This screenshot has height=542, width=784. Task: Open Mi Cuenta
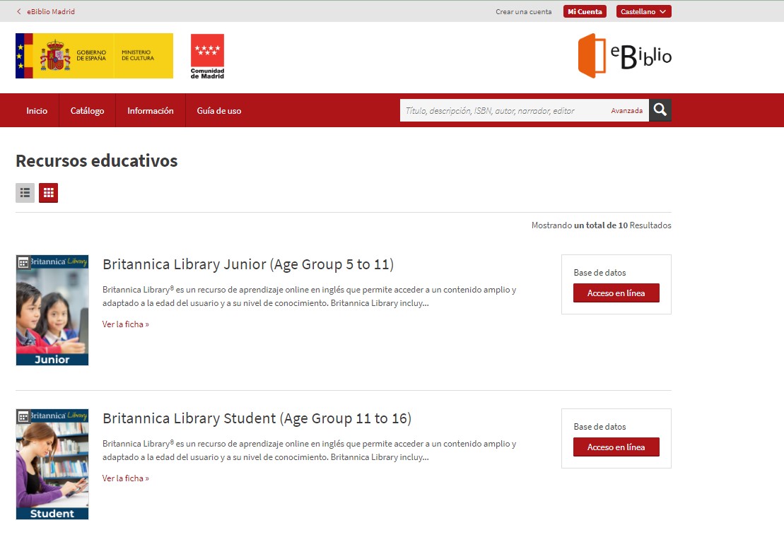click(585, 12)
